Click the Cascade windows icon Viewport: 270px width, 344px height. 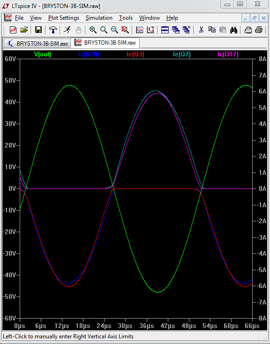[176, 30]
